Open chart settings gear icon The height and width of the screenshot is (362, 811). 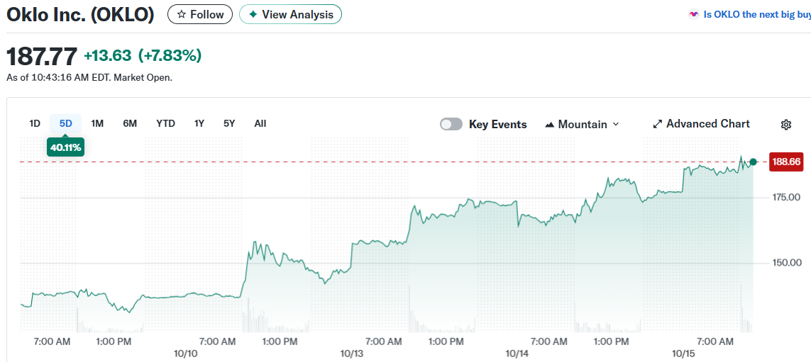(x=785, y=125)
